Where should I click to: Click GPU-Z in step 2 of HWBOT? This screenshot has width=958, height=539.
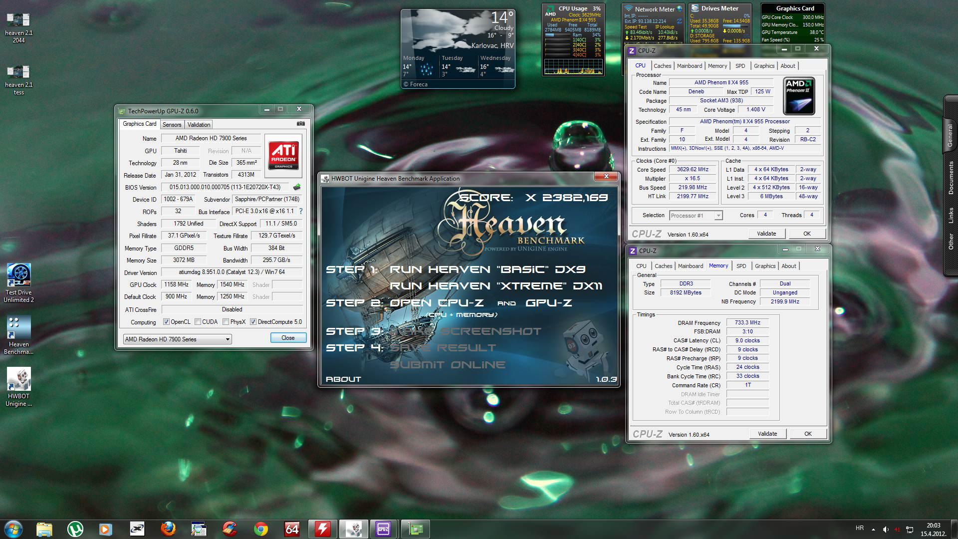click(x=548, y=303)
